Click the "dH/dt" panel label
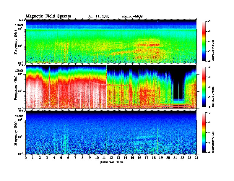234x181 pixels. [19, 25]
